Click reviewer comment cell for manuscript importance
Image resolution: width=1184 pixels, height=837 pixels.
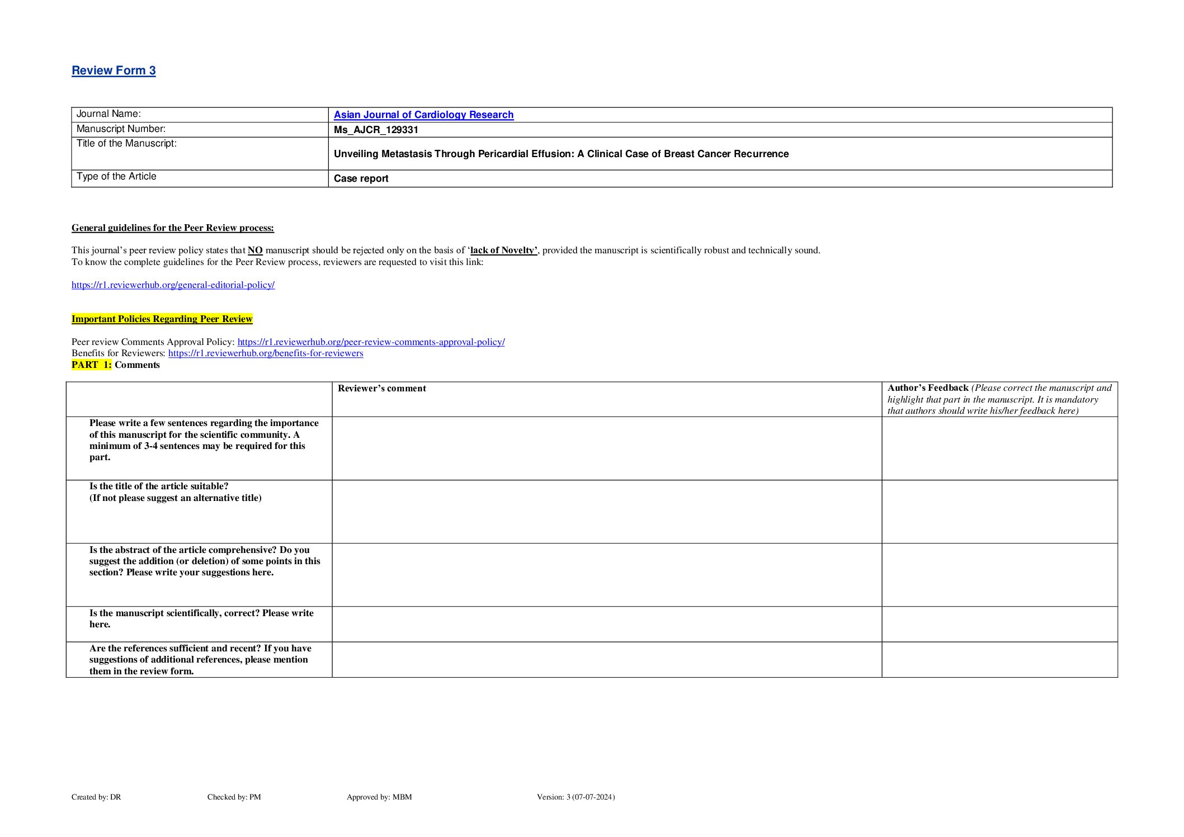tap(606, 448)
